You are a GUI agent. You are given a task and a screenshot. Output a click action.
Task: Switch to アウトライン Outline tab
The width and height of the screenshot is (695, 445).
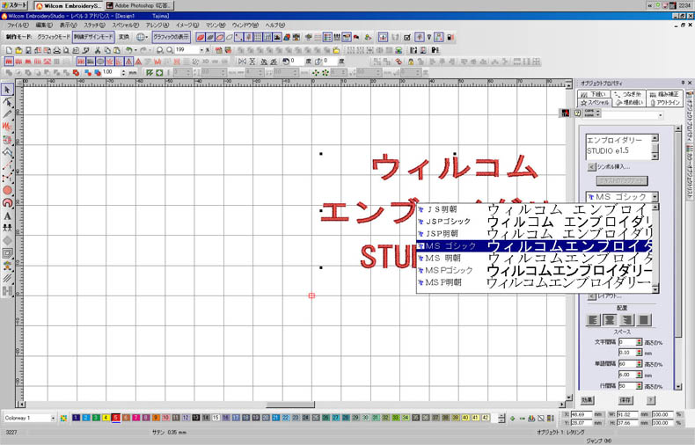pos(664,102)
